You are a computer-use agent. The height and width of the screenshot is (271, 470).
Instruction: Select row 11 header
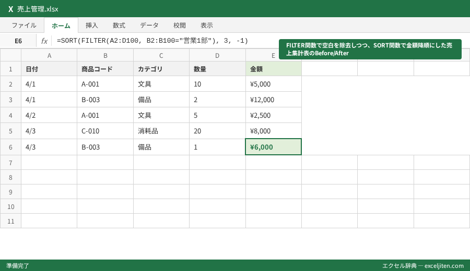pyautogui.click(x=10, y=221)
